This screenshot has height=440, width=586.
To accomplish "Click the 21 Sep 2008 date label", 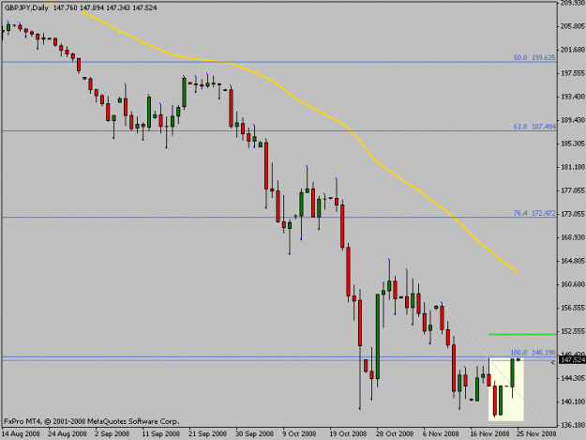I will pos(207,433).
